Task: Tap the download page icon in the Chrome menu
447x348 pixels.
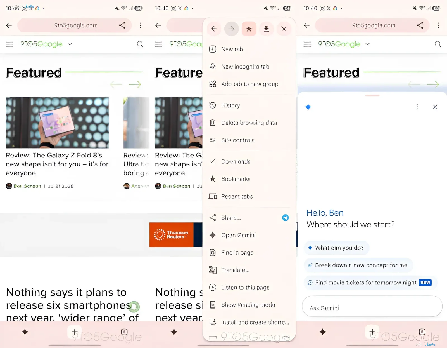Action: pos(267,29)
